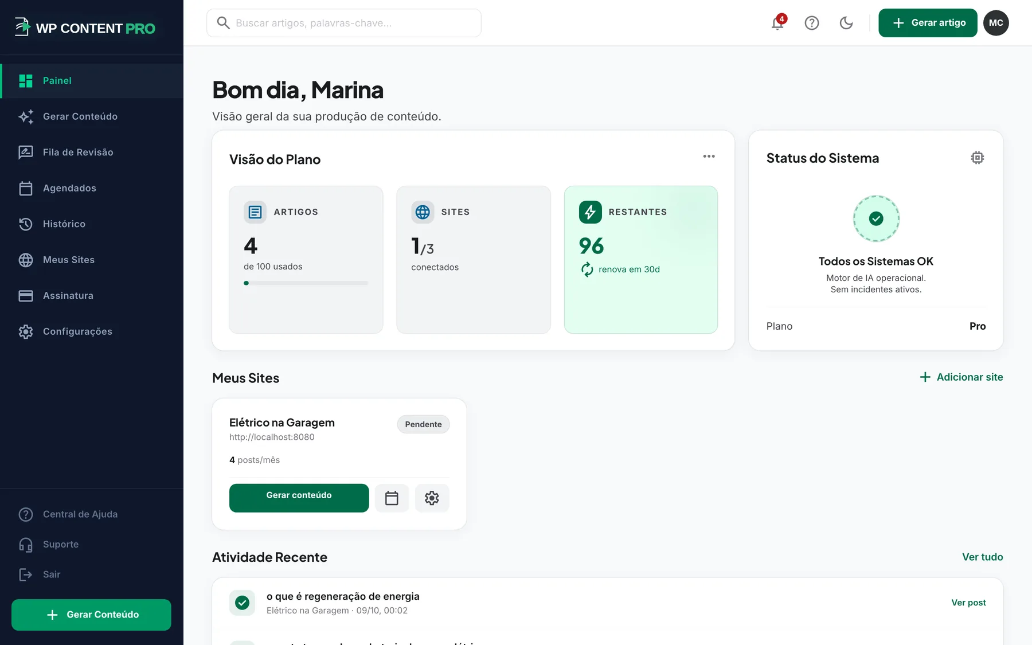The width and height of the screenshot is (1032, 645).
Task: Click the http://localhost:8080 URL
Action: click(x=272, y=437)
